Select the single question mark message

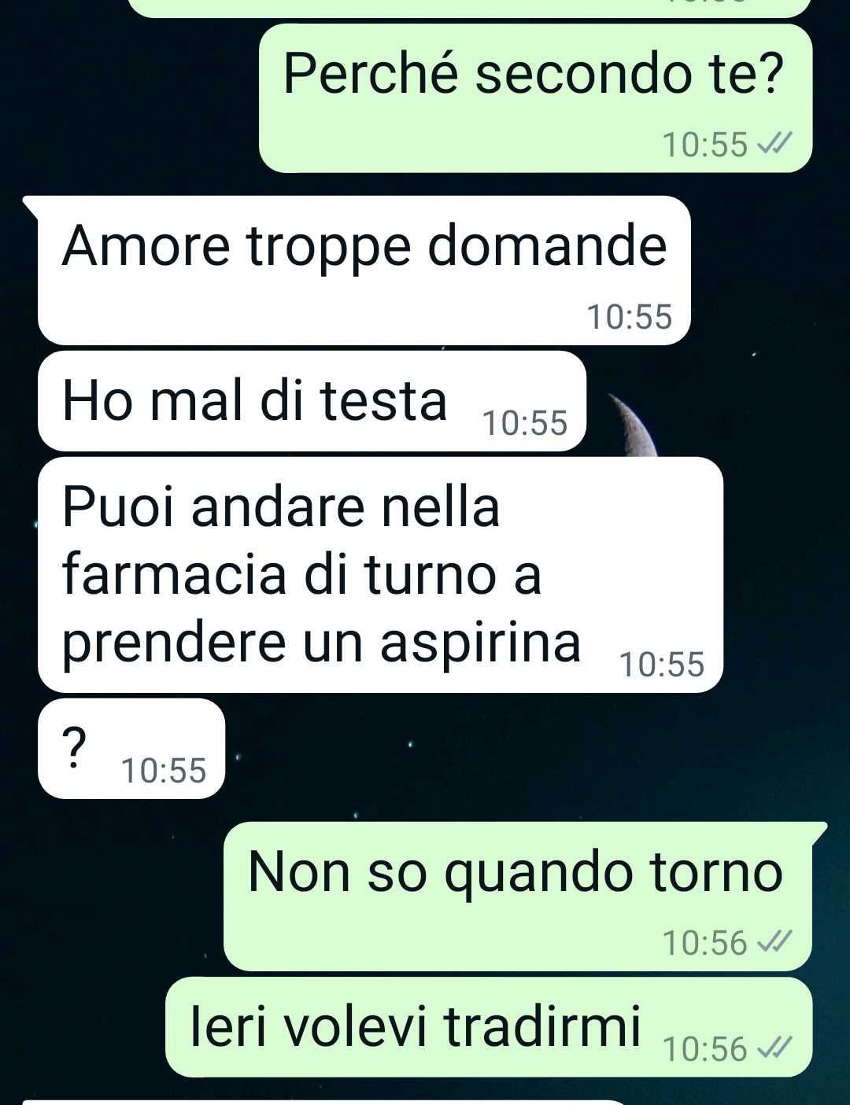pyautogui.click(x=131, y=749)
